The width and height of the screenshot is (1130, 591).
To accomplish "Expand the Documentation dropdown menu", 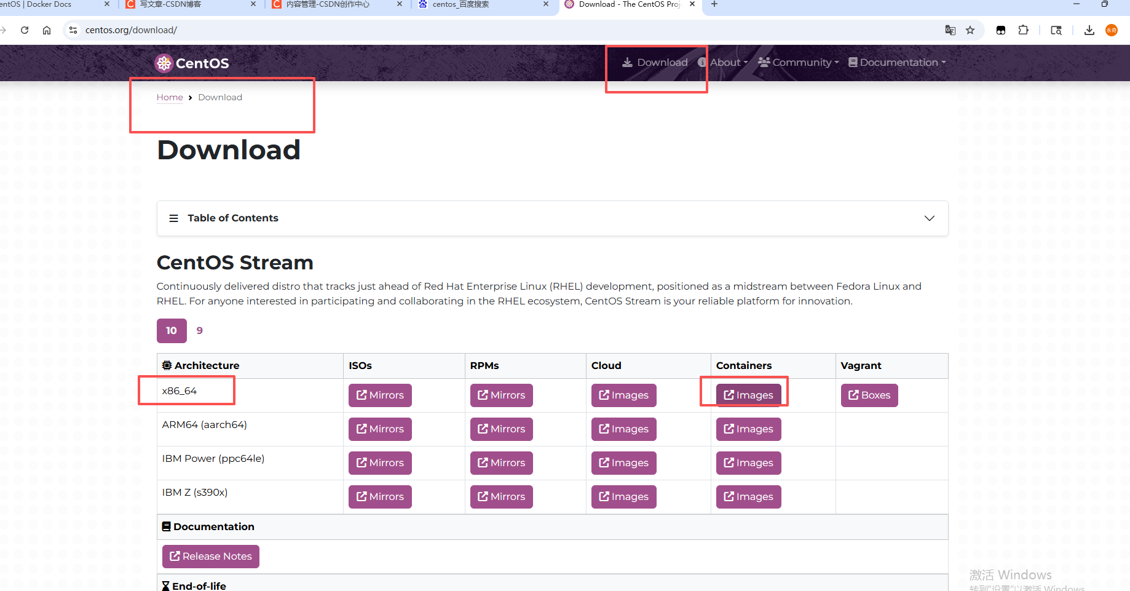I will tap(897, 62).
